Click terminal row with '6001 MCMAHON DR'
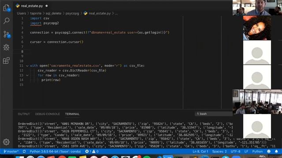The height and width of the screenshot is (158, 282). coord(125,124)
